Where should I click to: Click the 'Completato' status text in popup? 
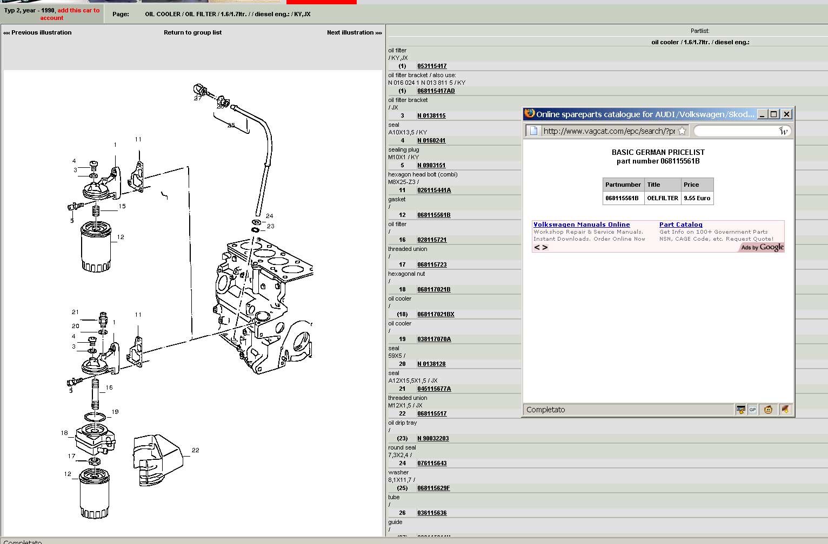(x=546, y=410)
